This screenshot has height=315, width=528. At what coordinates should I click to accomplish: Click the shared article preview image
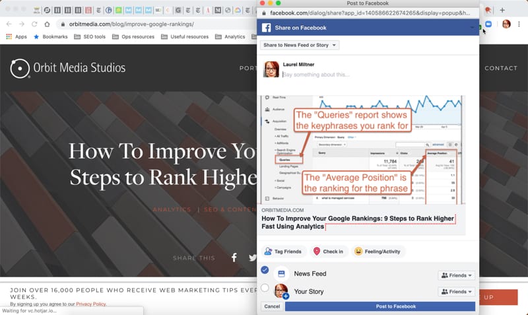click(361, 150)
